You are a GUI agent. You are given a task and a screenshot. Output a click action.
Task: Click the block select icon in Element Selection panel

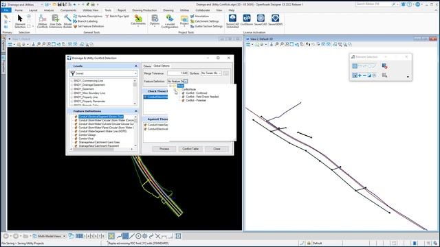[360, 66]
